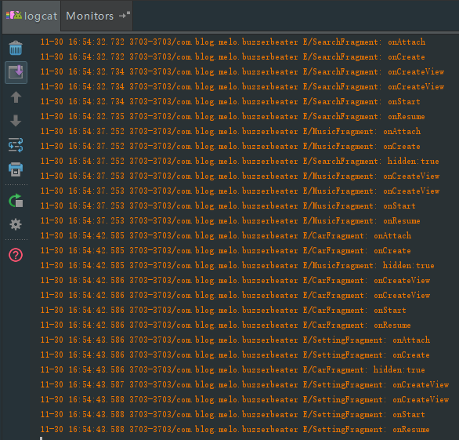Screen dimensions: 459x440
Task: Select the CarFragment onAttach log line
Action: (x=226, y=235)
